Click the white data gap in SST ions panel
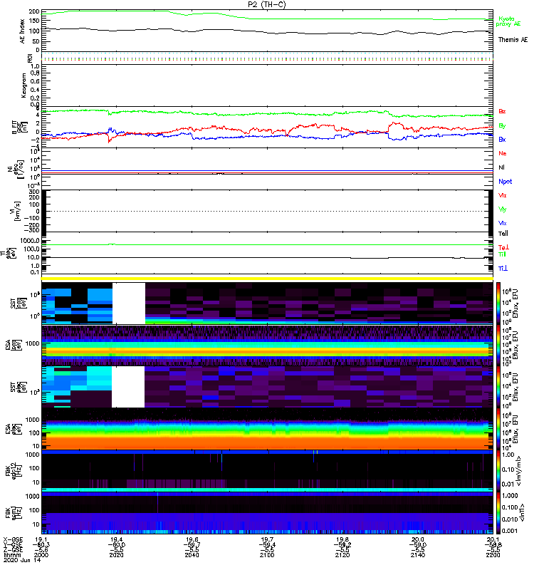The height and width of the screenshot is (570, 534). tap(129, 304)
